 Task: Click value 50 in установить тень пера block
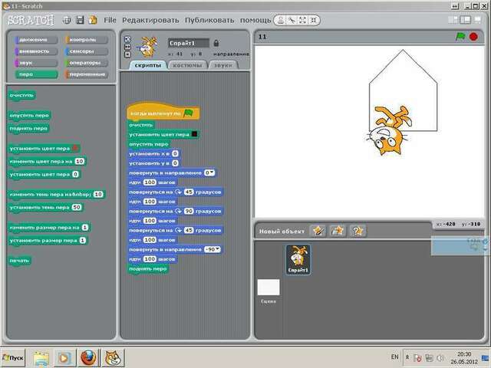[77, 207]
